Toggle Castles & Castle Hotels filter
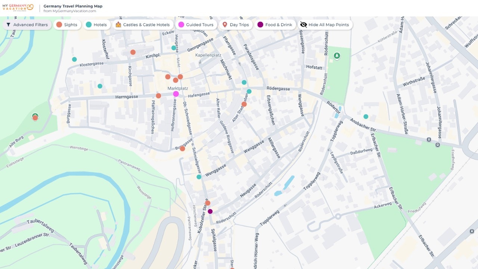This screenshot has width=478, height=269. pyautogui.click(x=143, y=25)
